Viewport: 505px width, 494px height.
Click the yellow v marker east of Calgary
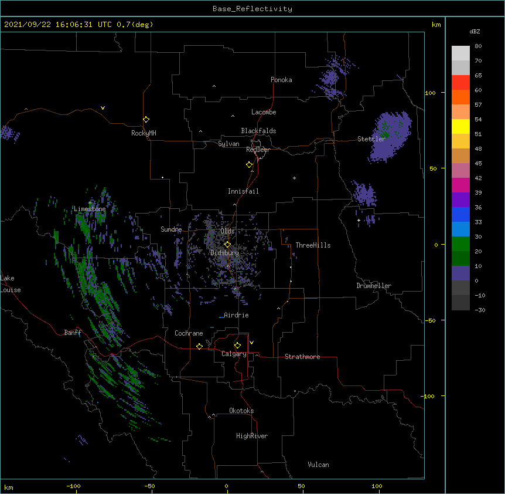point(251,343)
